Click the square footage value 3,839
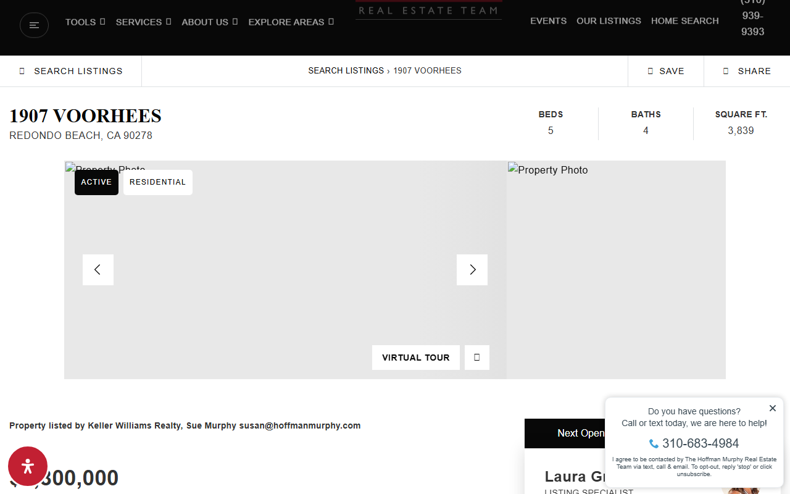790x494 pixels. [x=741, y=130]
